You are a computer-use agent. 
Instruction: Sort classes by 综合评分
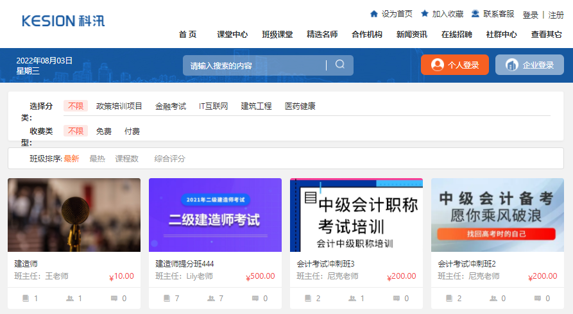coord(169,158)
